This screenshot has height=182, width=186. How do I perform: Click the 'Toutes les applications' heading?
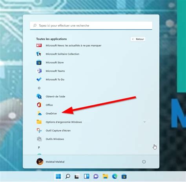coord(51,39)
